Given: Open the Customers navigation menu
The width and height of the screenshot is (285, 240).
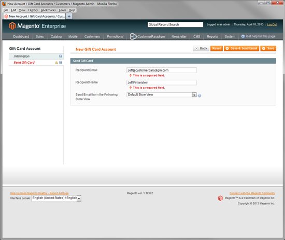Looking at the screenshot, I should 92,37.
